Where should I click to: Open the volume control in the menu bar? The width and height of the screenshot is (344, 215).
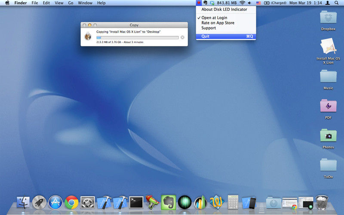pyautogui.click(x=250, y=3)
